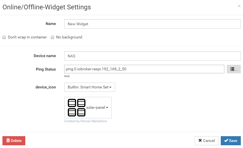Expand the solar-panel icon selector dropdown
243x148 pixels.
(x=97, y=108)
